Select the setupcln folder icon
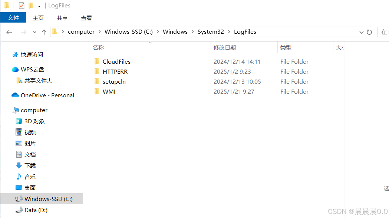The width and height of the screenshot is (389, 218). [x=97, y=81]
